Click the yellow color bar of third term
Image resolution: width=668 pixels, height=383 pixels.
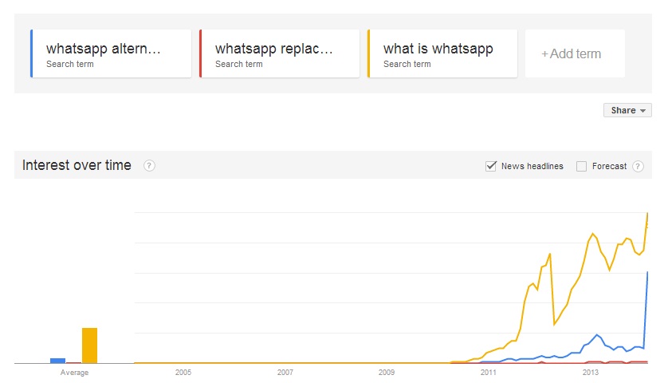click(368, 53)
